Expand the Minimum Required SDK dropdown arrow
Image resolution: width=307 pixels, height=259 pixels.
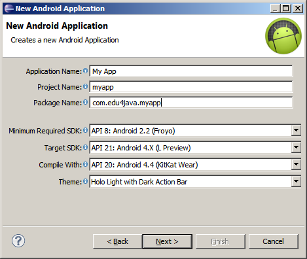[x=296, y=130]
